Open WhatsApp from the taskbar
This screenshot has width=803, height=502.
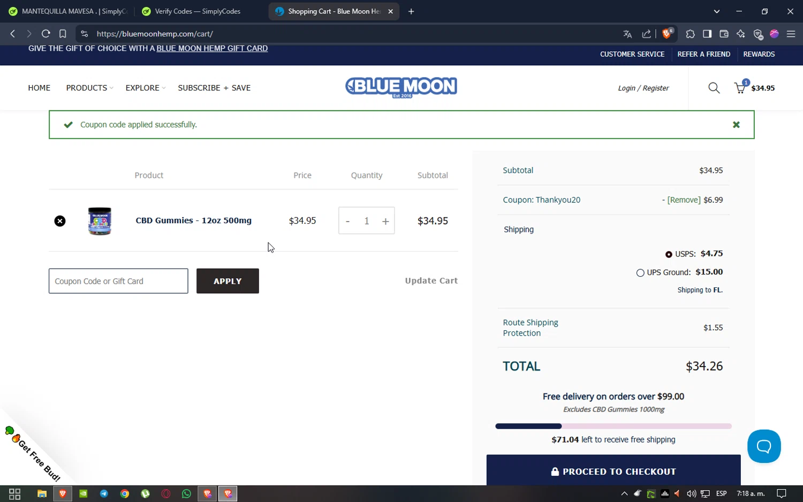186,493
